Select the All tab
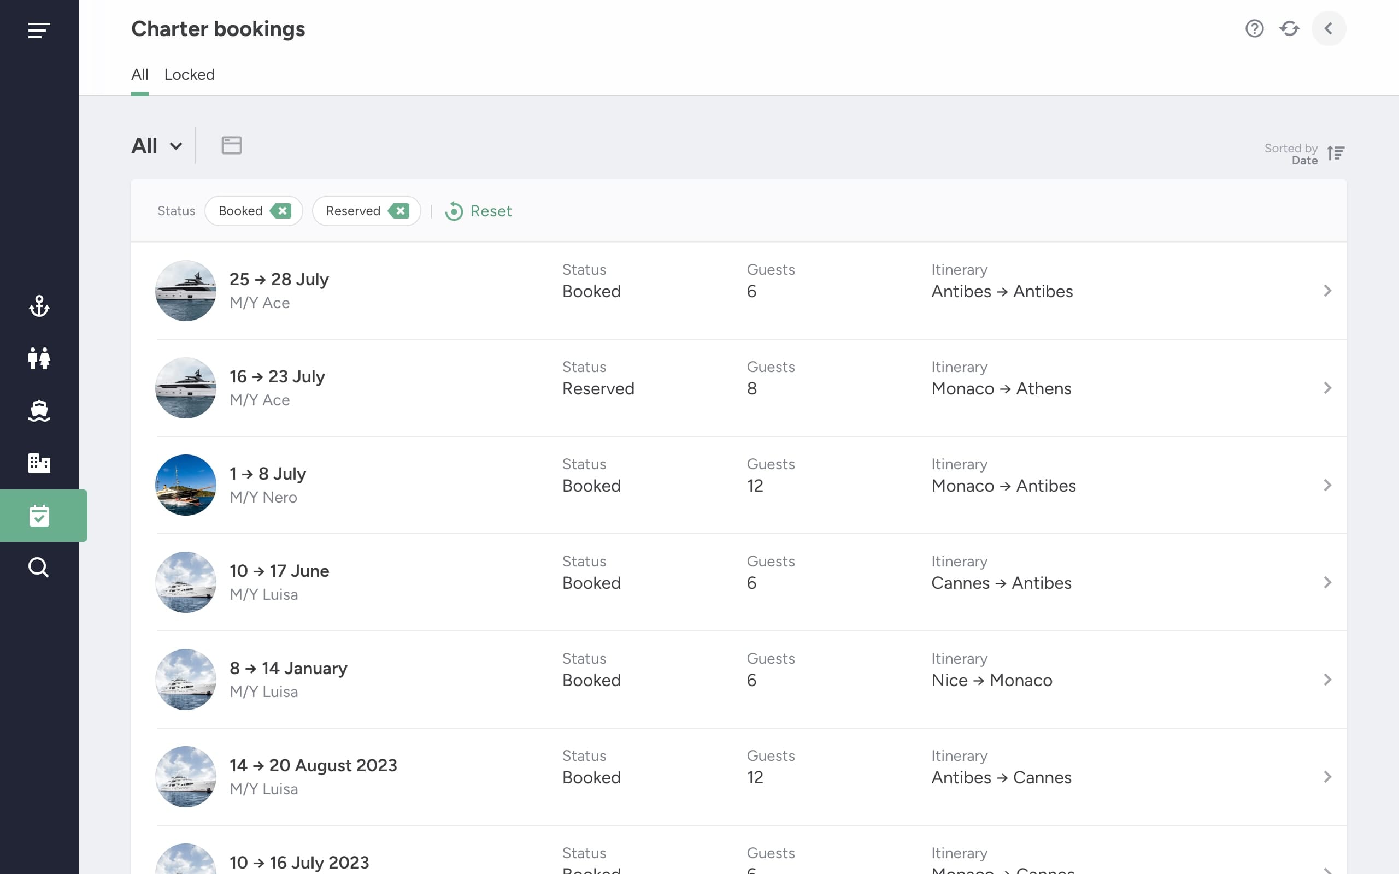Viewport: 1399px width, 874px height. pos(139,75)
